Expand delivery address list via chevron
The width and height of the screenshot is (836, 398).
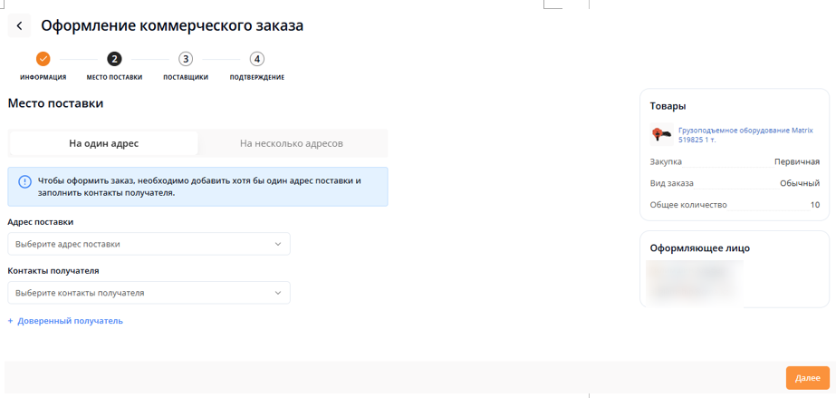[x=278, y=244]
